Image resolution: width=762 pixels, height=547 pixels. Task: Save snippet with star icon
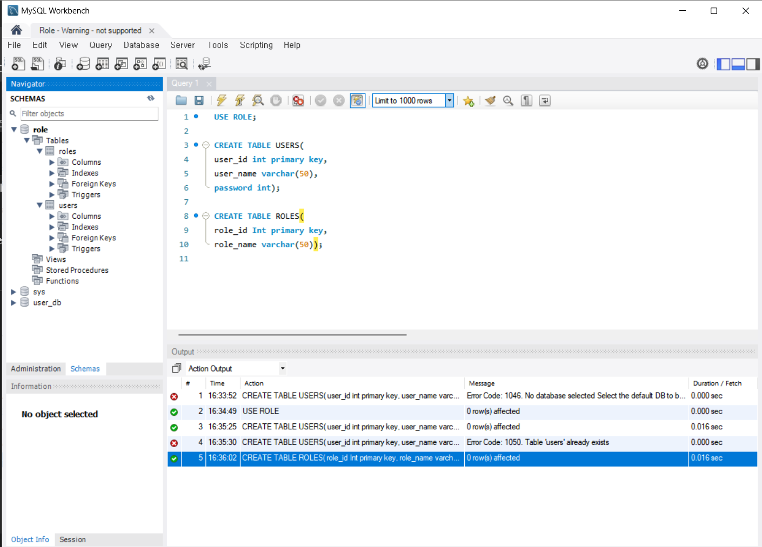point(469,101)
